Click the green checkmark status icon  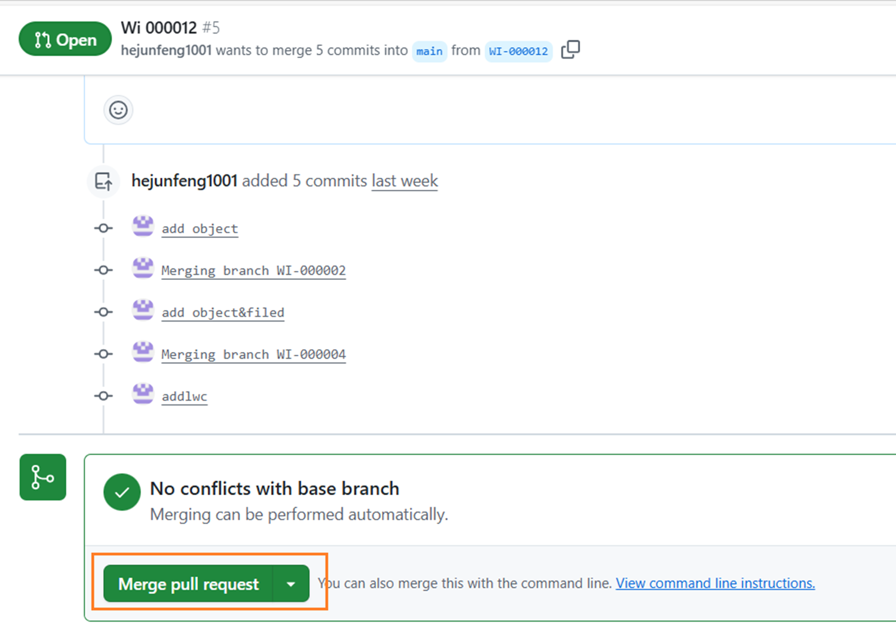pyautogui.click(x=122, y=492)
